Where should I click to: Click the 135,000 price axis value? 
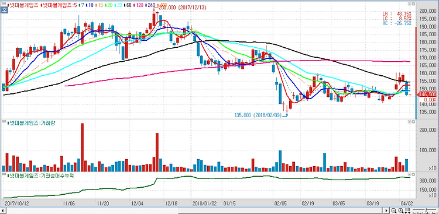[x=428, y=112]
